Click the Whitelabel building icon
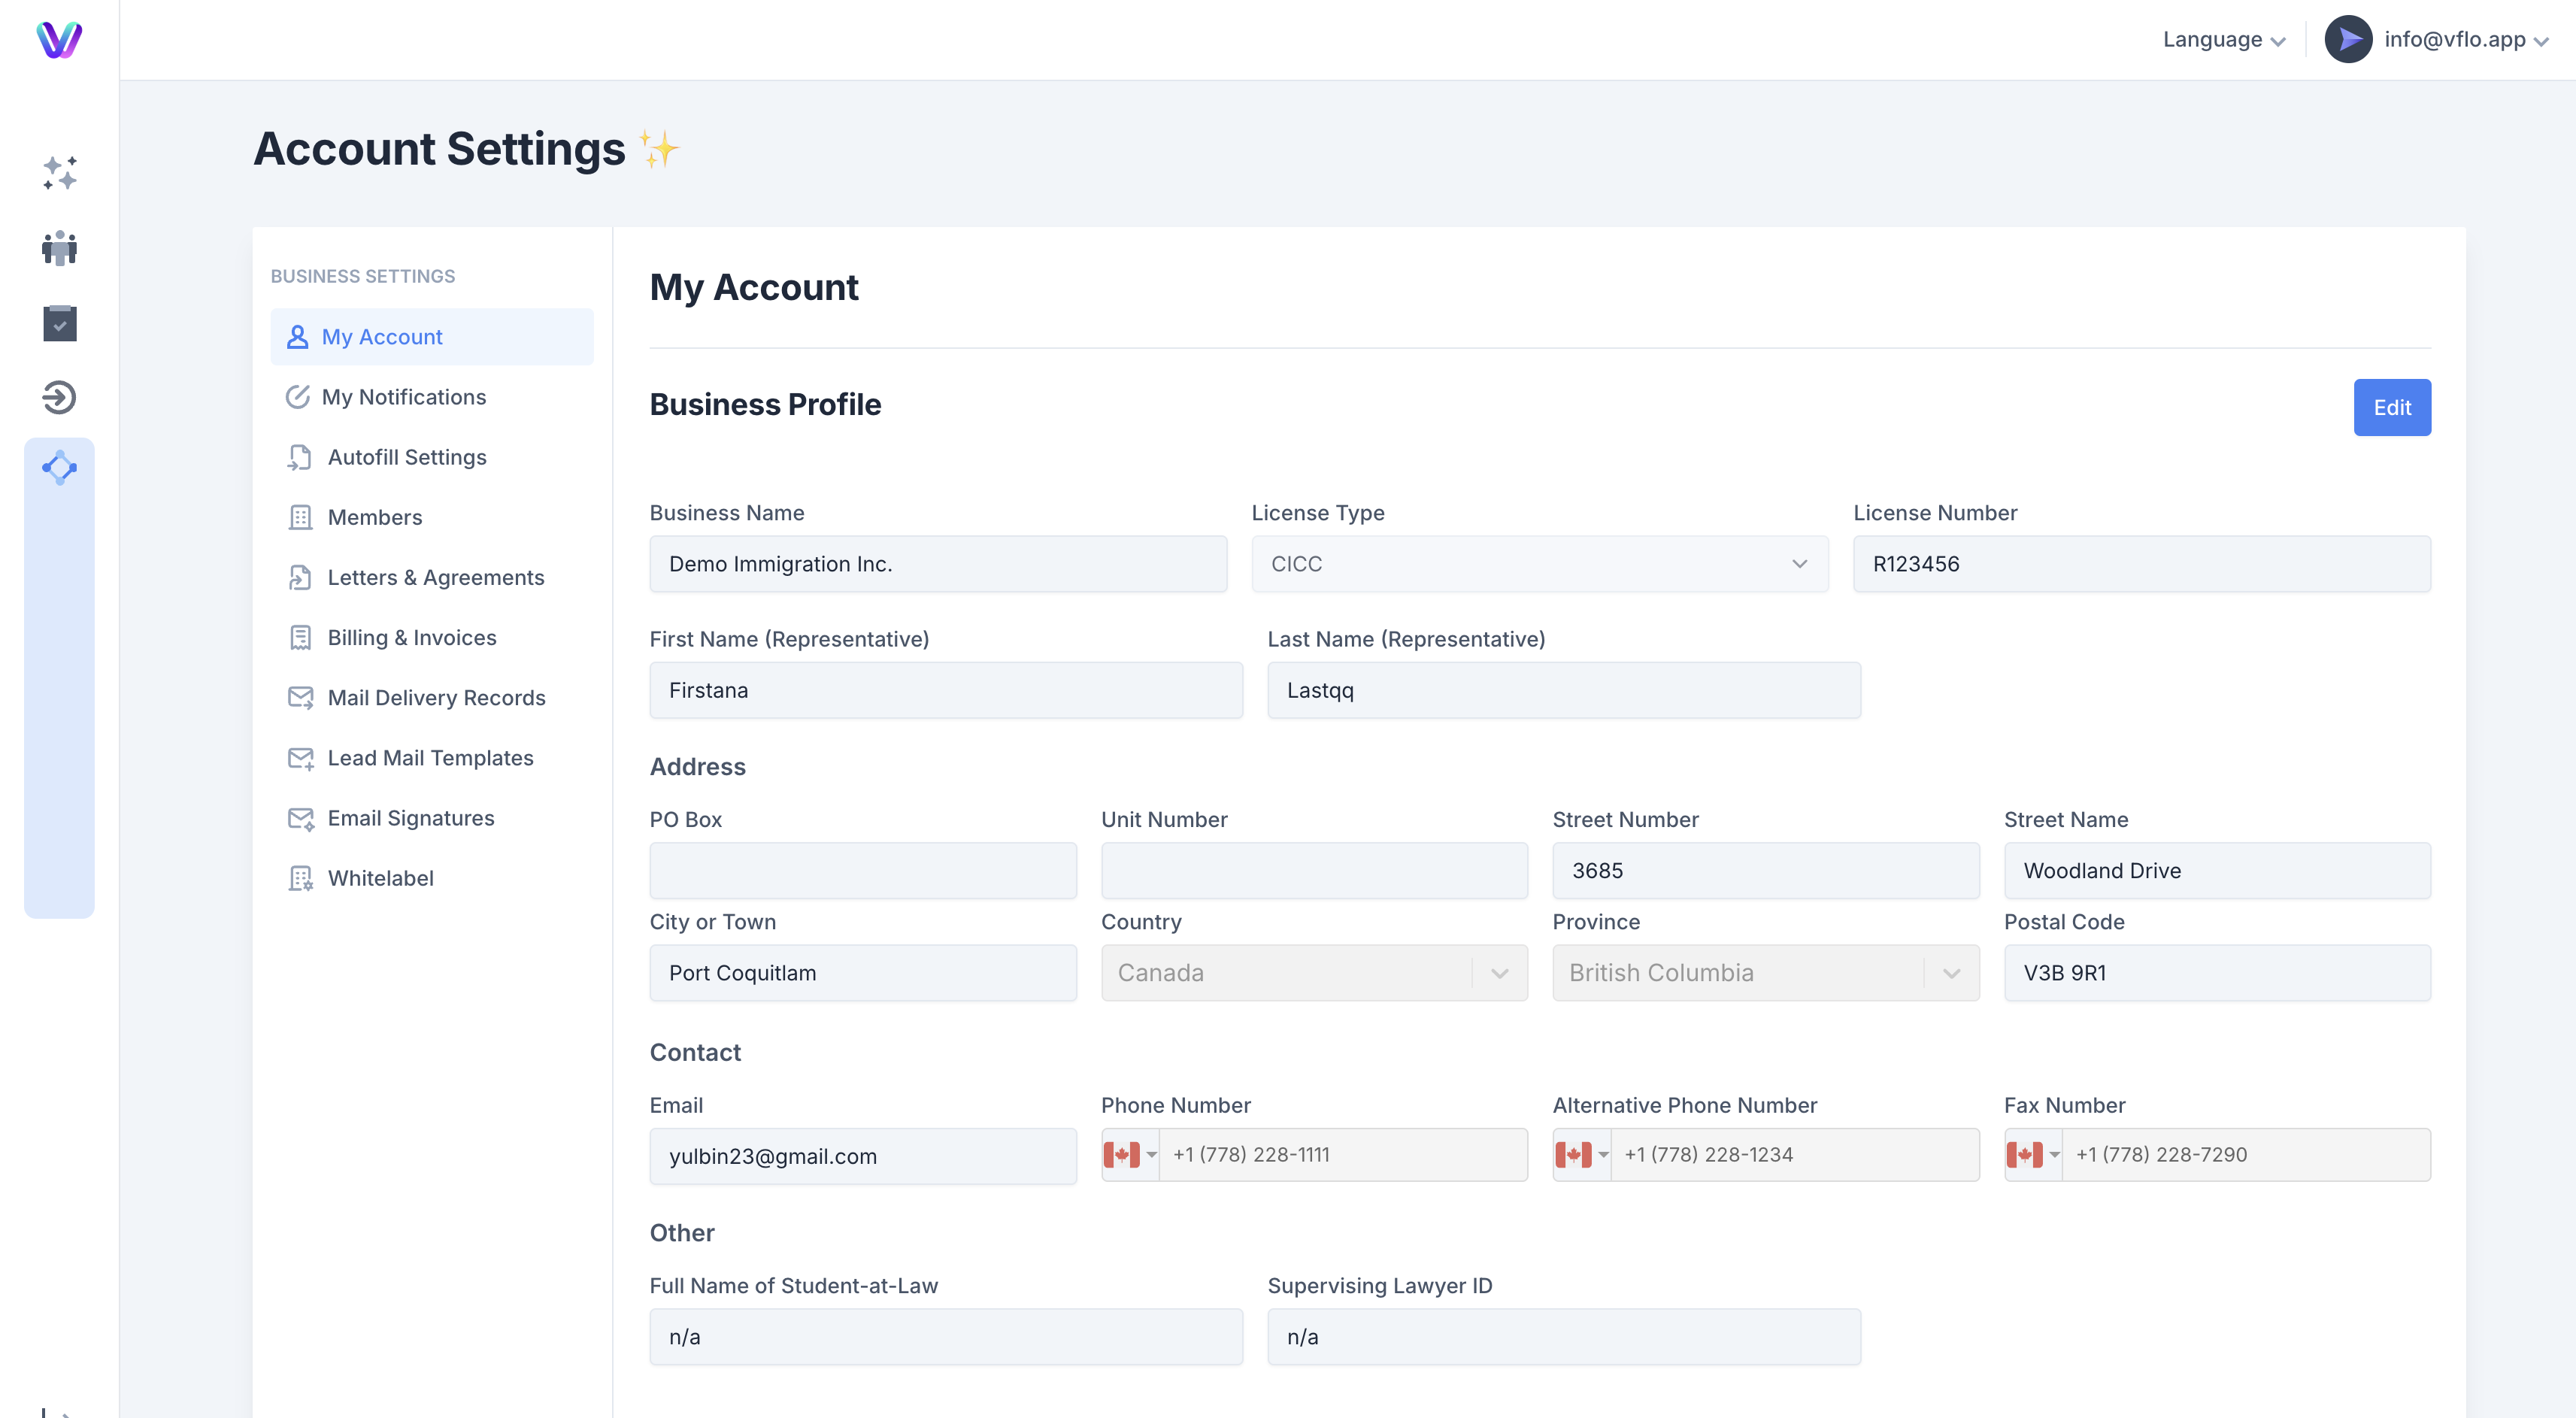Viewport: 2576px width, 1418px height. 300,878
